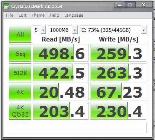
Task: Minimize the CrystalDiskMark window
Action: [x=120, y=5]
